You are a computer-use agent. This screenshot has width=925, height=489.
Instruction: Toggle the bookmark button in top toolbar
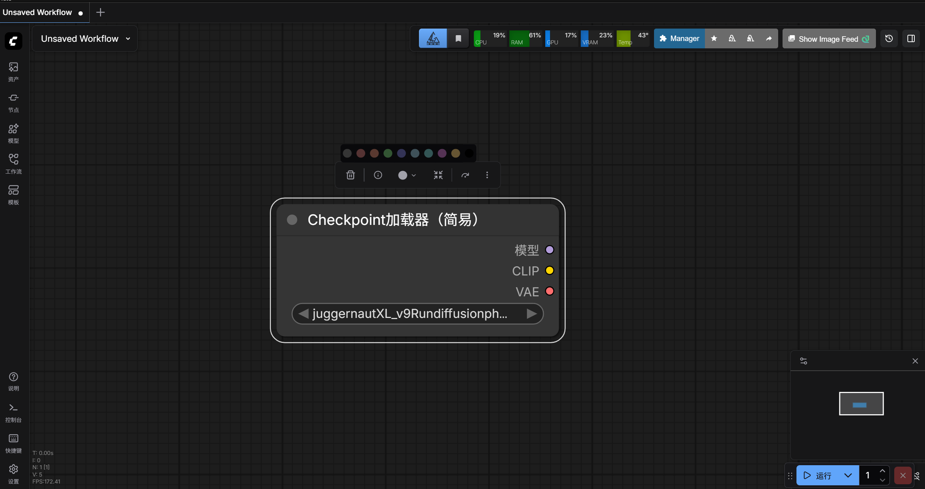pos(458,38)
